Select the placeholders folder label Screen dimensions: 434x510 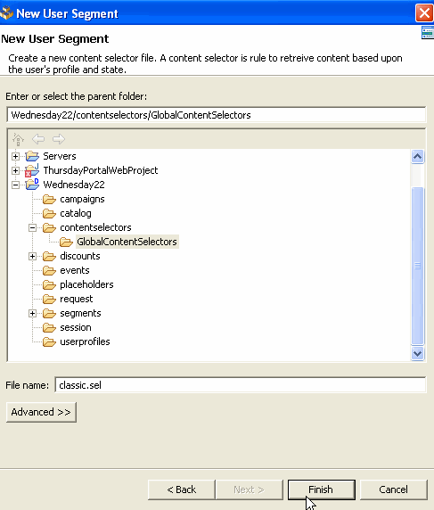point(86,284)
